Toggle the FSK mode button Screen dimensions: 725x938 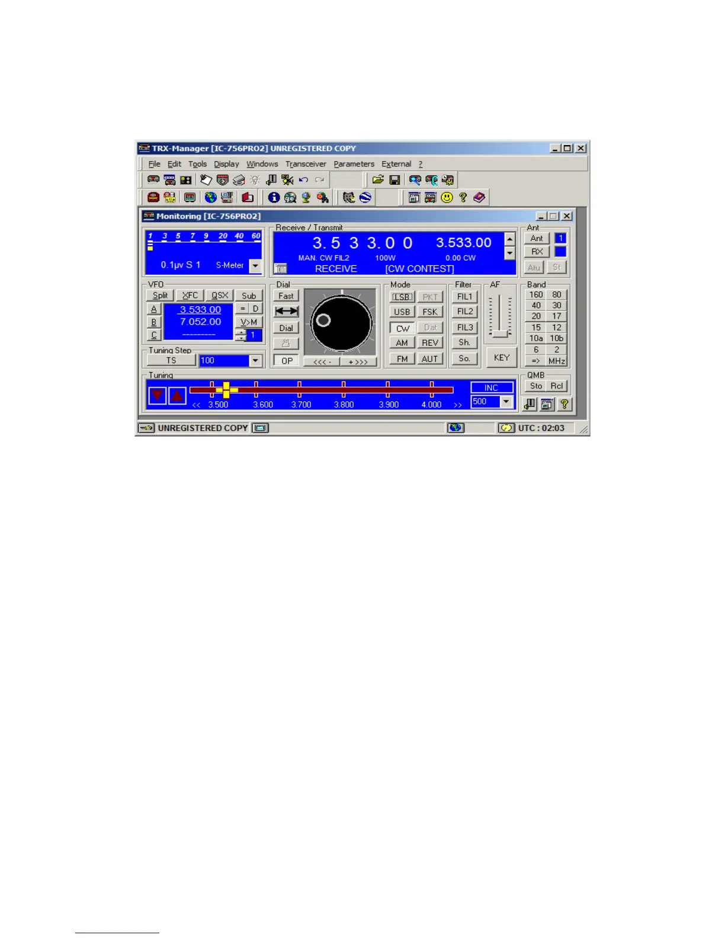coord(430,312)
